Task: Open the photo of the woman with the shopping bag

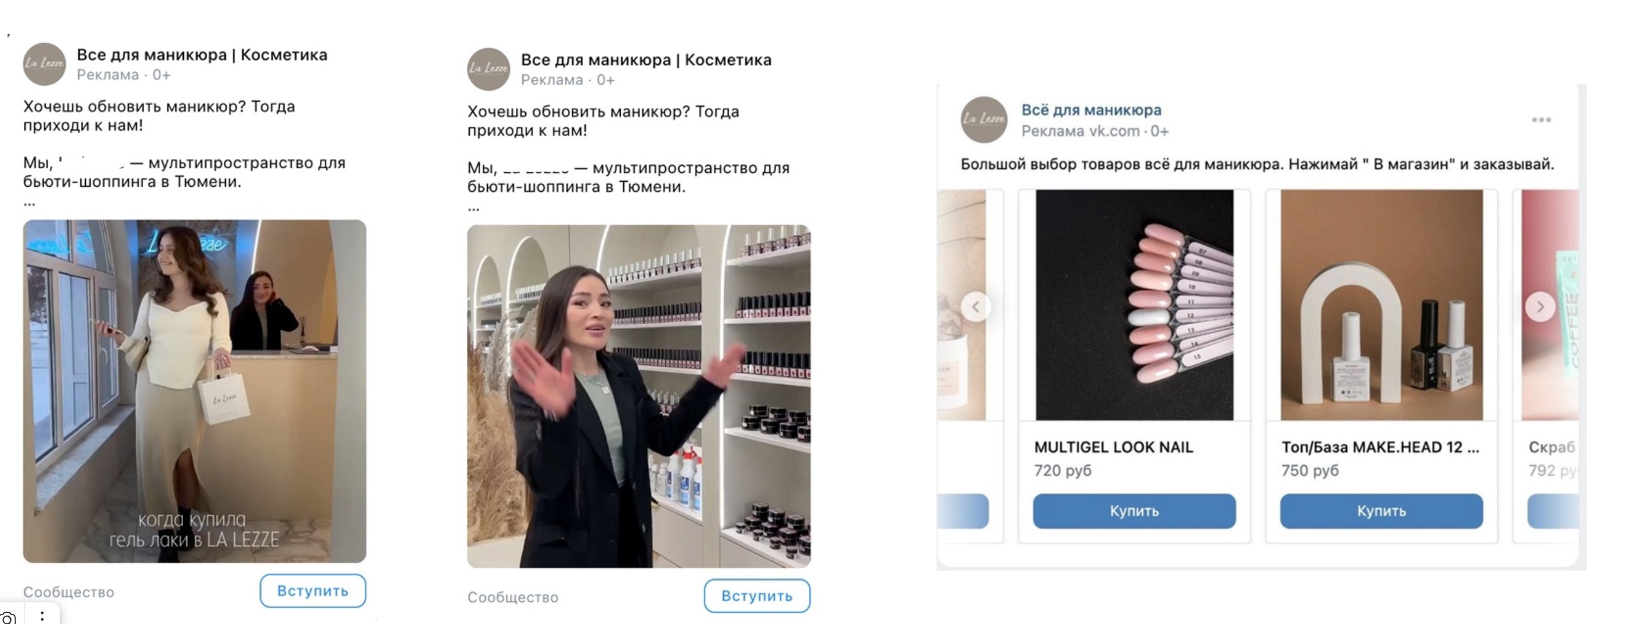Action: tap(195, 391)
